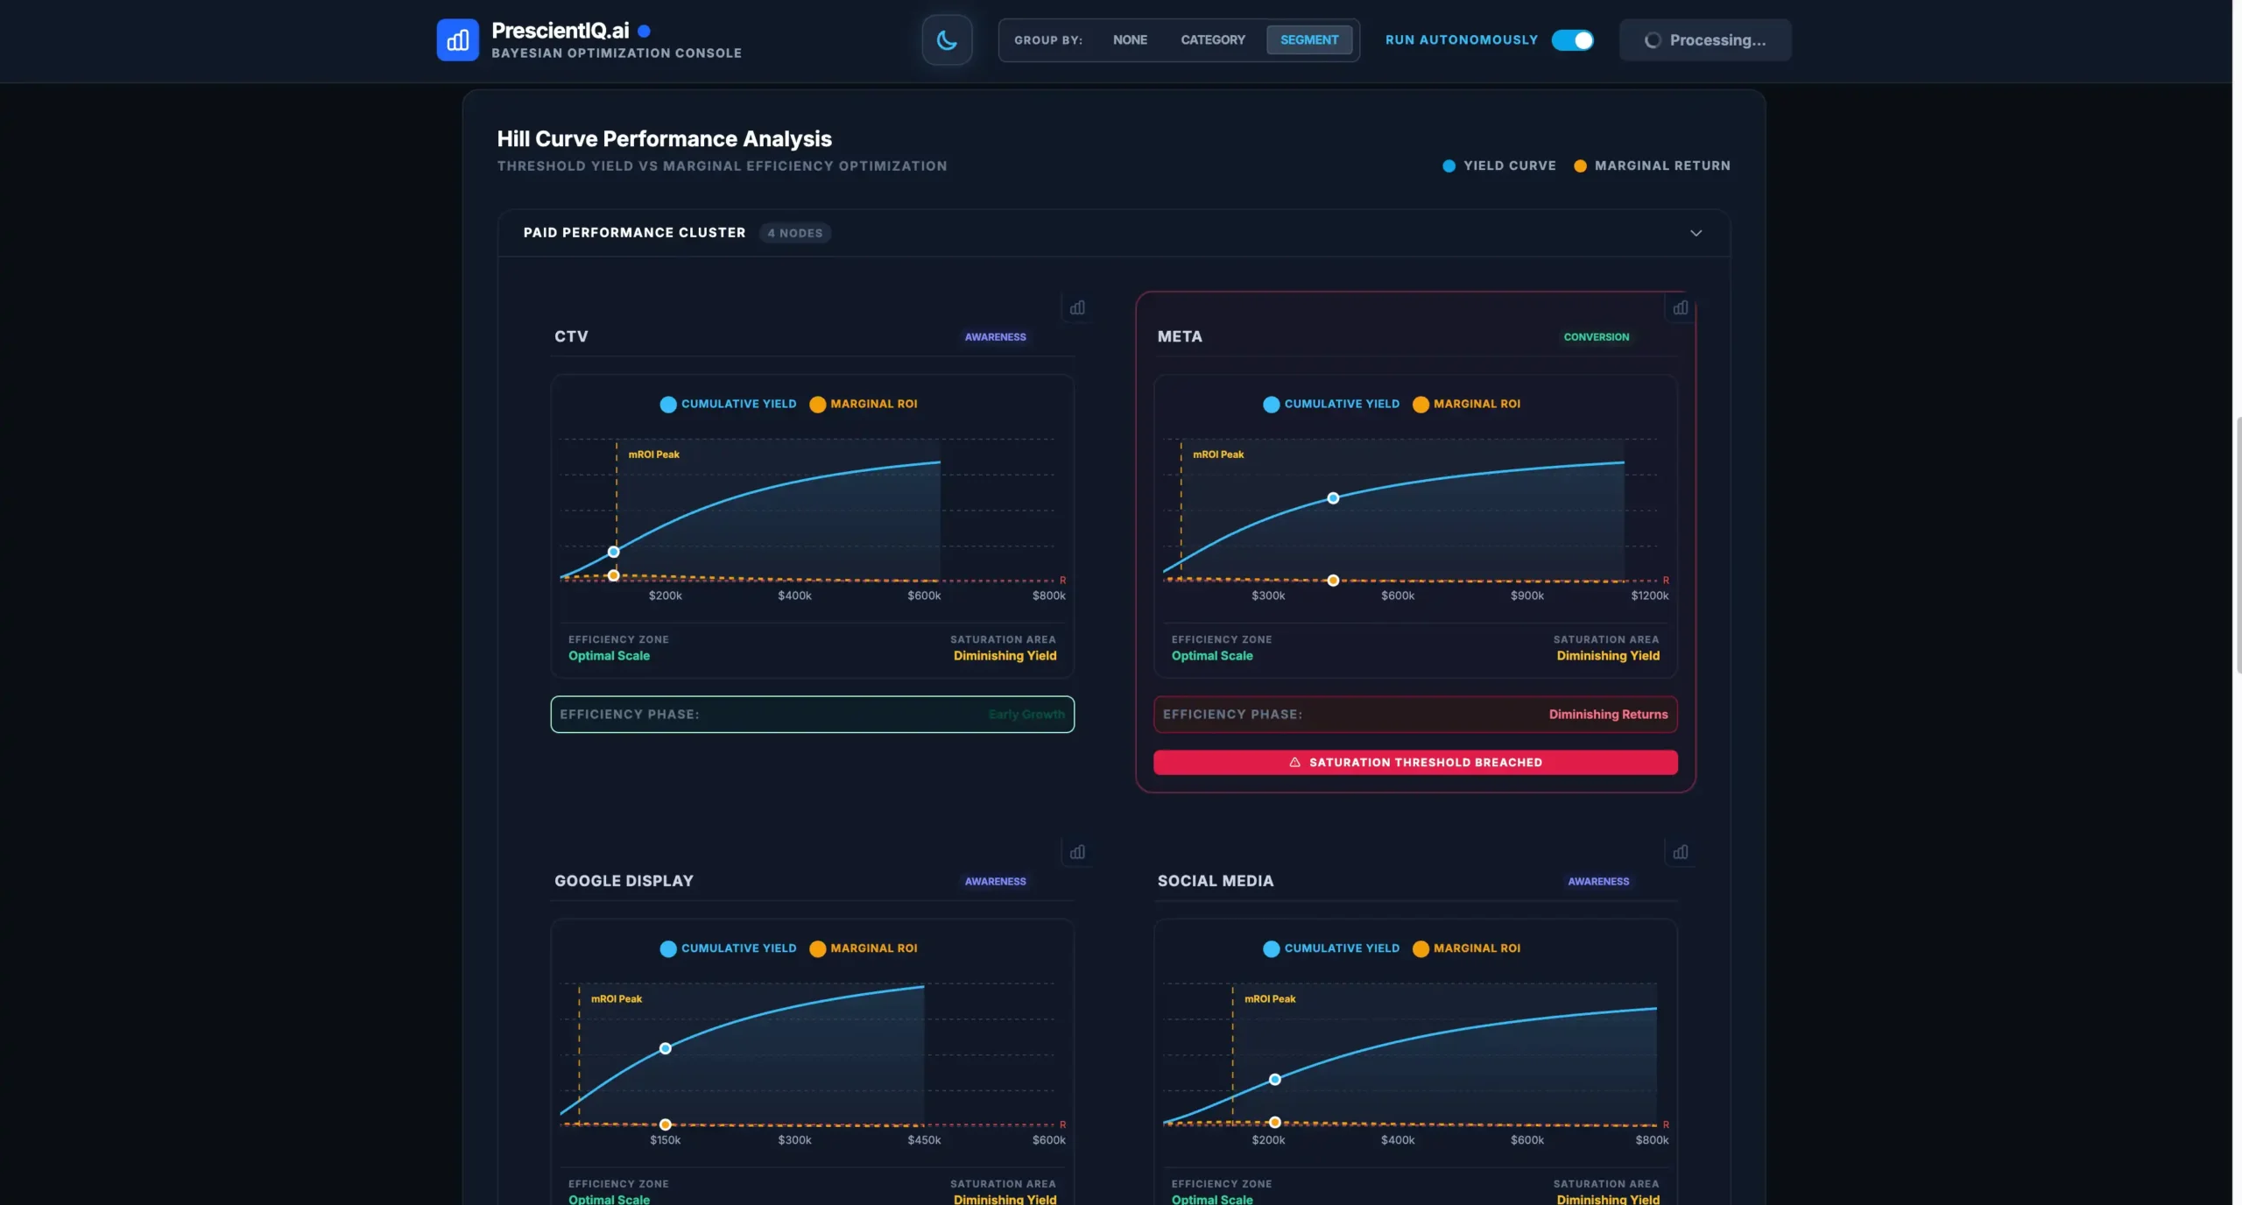Click the Processing spinner icon

point(1652,40)
